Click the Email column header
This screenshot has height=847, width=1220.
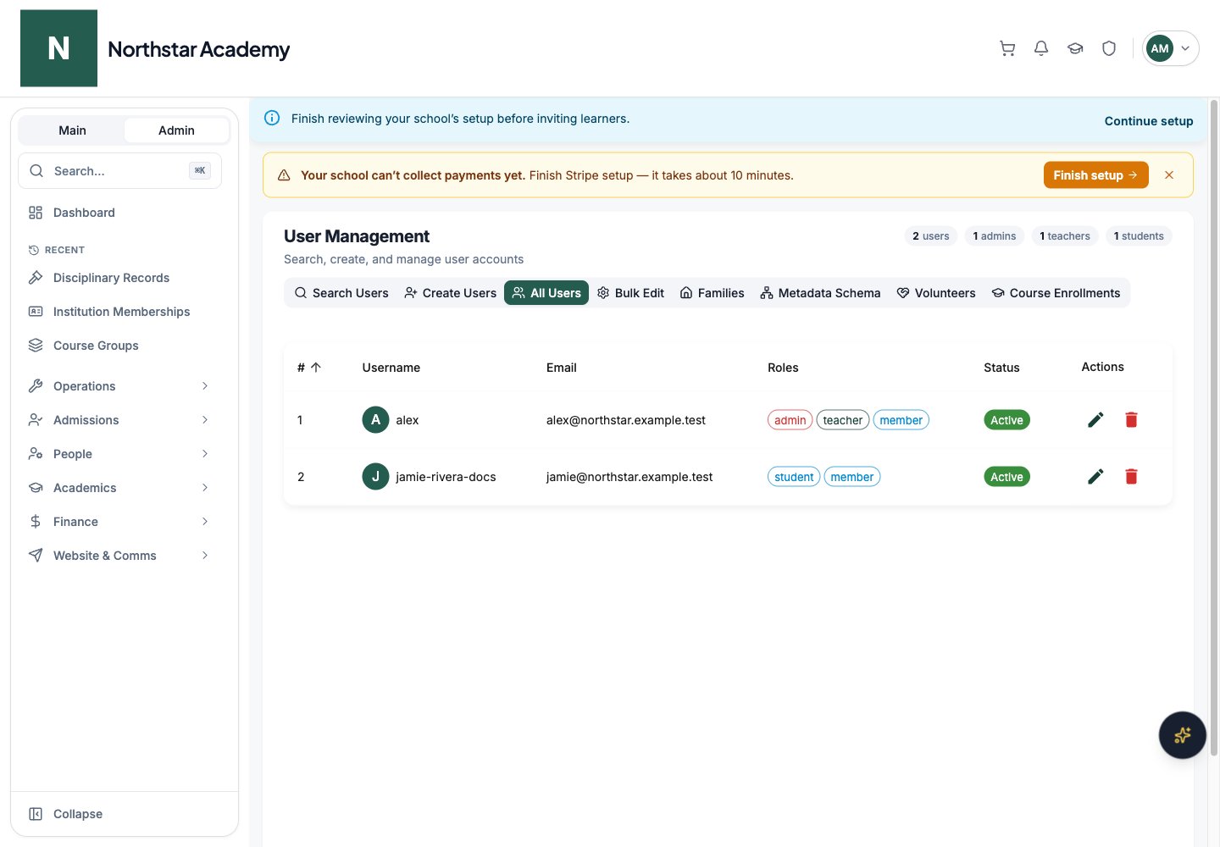[562, 368]
